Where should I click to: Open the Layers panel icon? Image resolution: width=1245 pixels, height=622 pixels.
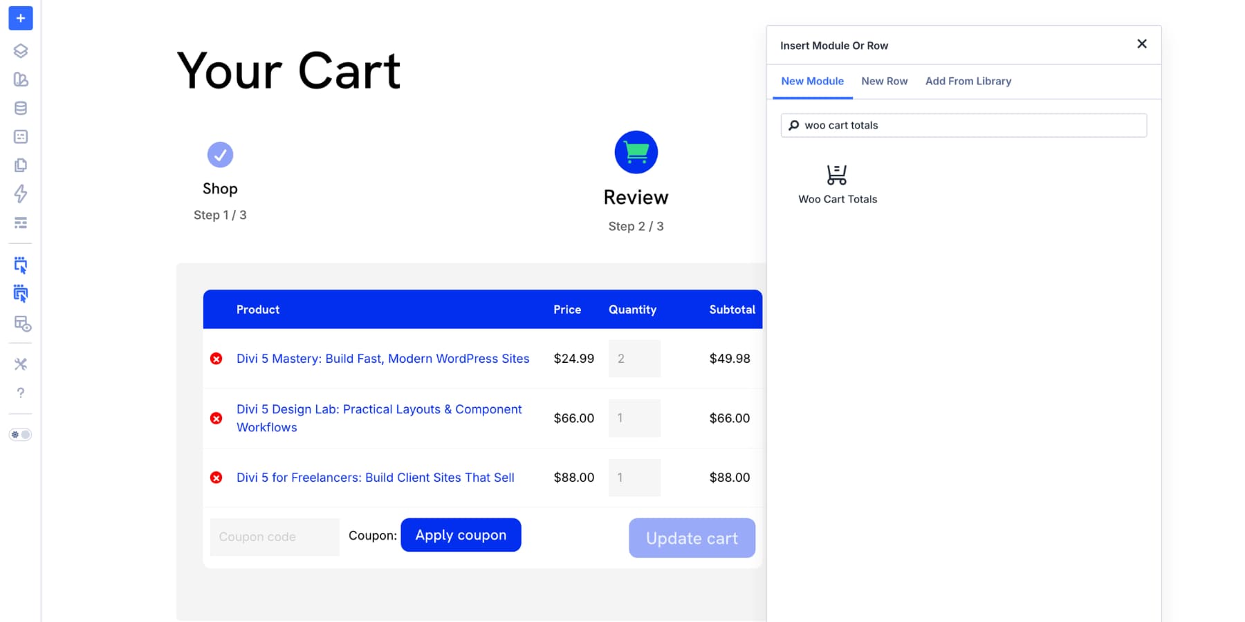pyautogui.click(x=21, y=50)
